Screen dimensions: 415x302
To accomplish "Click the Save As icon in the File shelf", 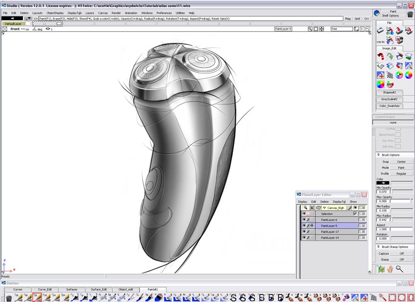I will pyautogui.click(x=409, y=31).
